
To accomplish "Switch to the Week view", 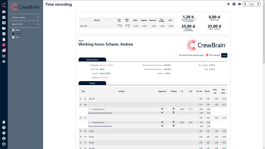I will pos(18,30).
